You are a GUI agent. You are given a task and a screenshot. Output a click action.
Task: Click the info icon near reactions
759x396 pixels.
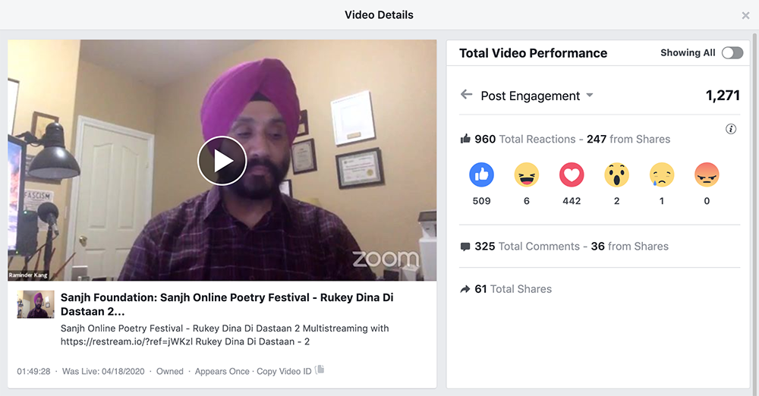(731, 129)
